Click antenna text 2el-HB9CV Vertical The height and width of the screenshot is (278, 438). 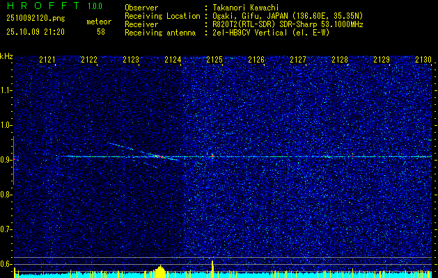[249, 33]
